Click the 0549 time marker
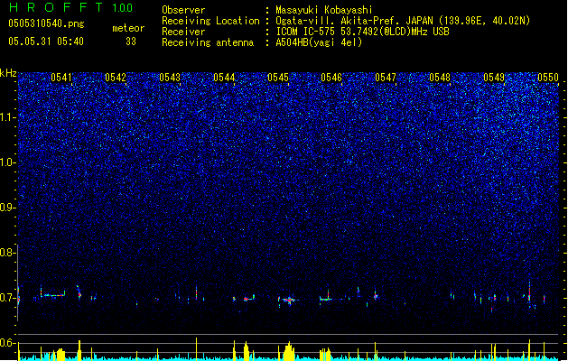Image resolution: width=568 pixels, height=361 pixels. point(494,78)
